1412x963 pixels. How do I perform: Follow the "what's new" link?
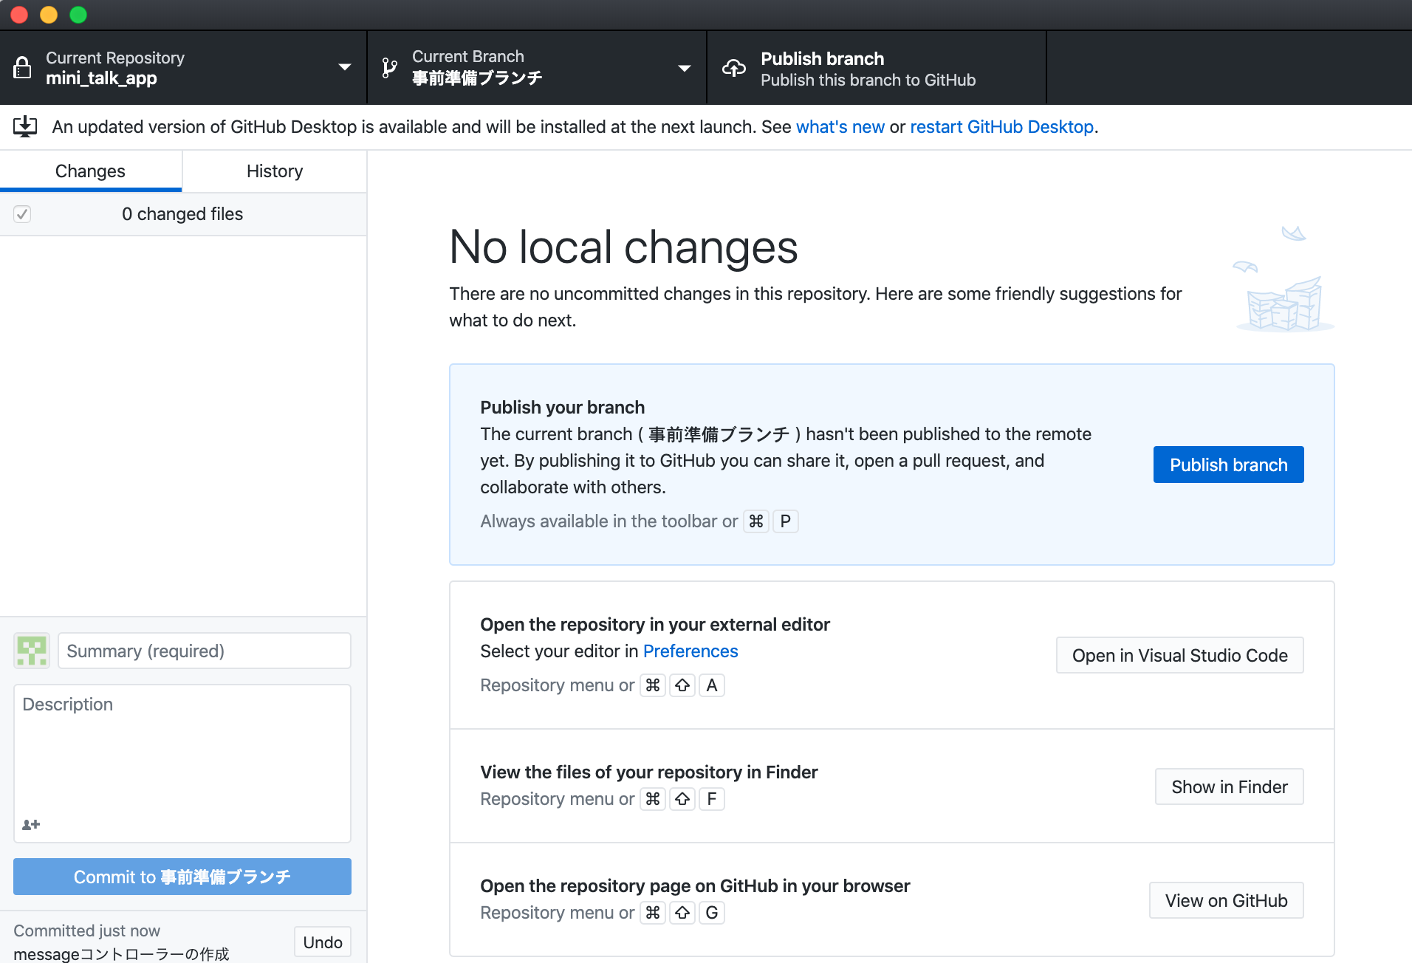point(840,127)
